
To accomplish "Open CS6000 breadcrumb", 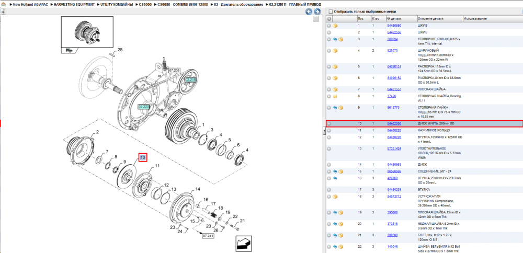I will [145, 5].
